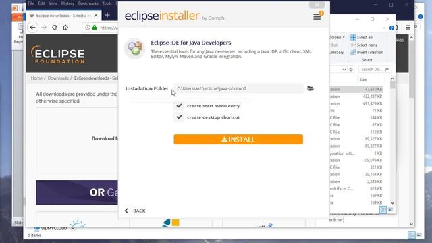Click Invert selection in File Explorer ribbon
This screenshot has height=243, width=432.
pos(367,53)
